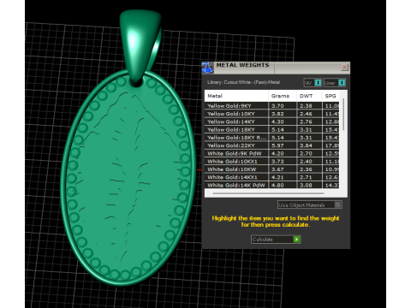Select the White Gold:14KX1 row
Image resolution: width=411 pixels, height=308 pixels.
(272, 177)
